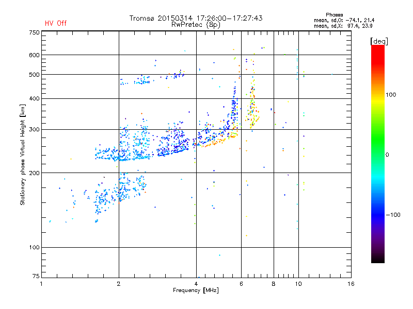Image resolution: width=413 pixels, height=309 pixels.
Task: Click the 'Frequency [MHz]' axis label
Action: (196, 290)
